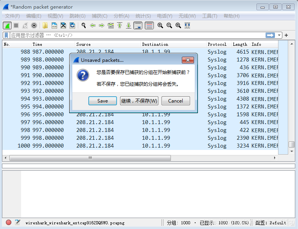Jump to first packet icon
This screenshot has width=298, height=229.
[120, 25]
